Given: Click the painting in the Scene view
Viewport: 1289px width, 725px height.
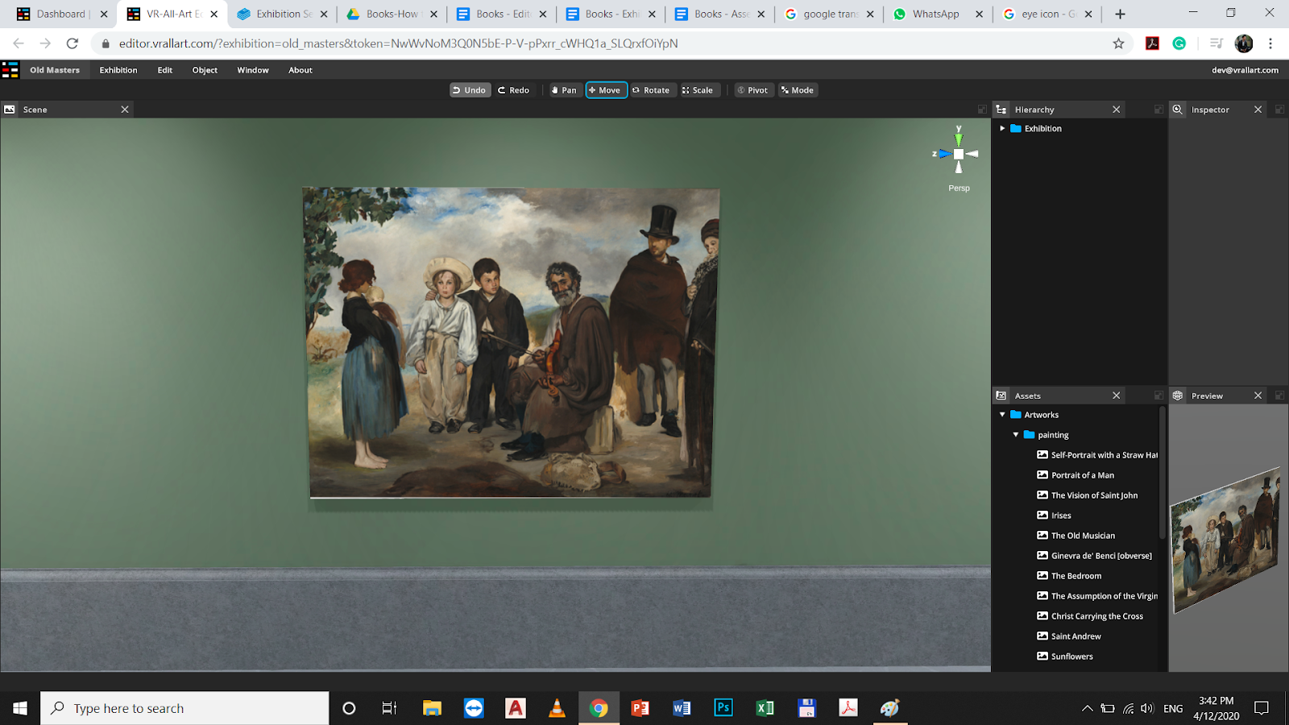Looking at the screenshot, I should coord(511,342).
